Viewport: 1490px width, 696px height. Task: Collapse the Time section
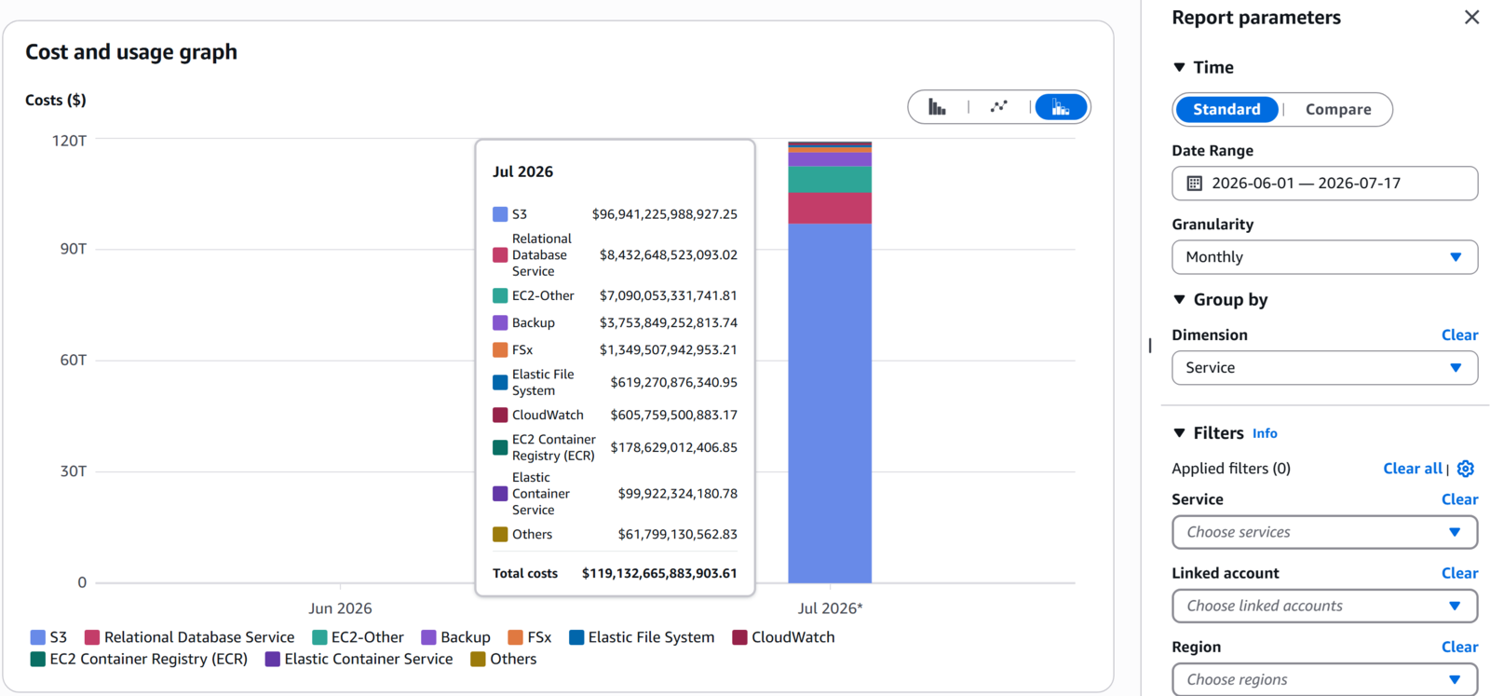click(1179, 67)
